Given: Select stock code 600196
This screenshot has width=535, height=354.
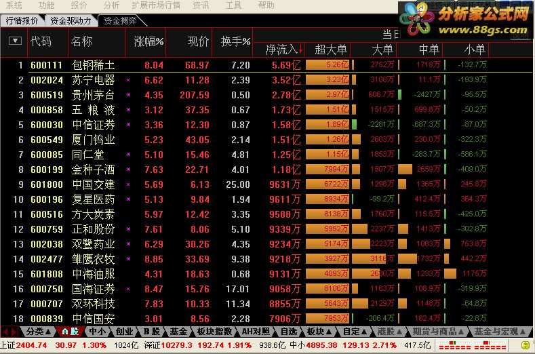Looking at the screenshot, I should pos(47,199).
